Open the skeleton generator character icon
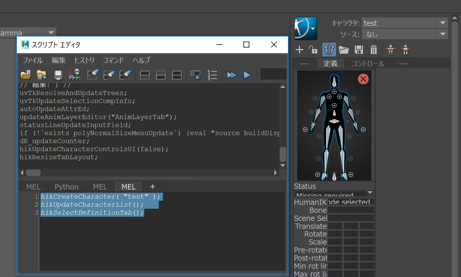Image resolution: width=461 pixels, height=277 pixels. pos(390,50)
